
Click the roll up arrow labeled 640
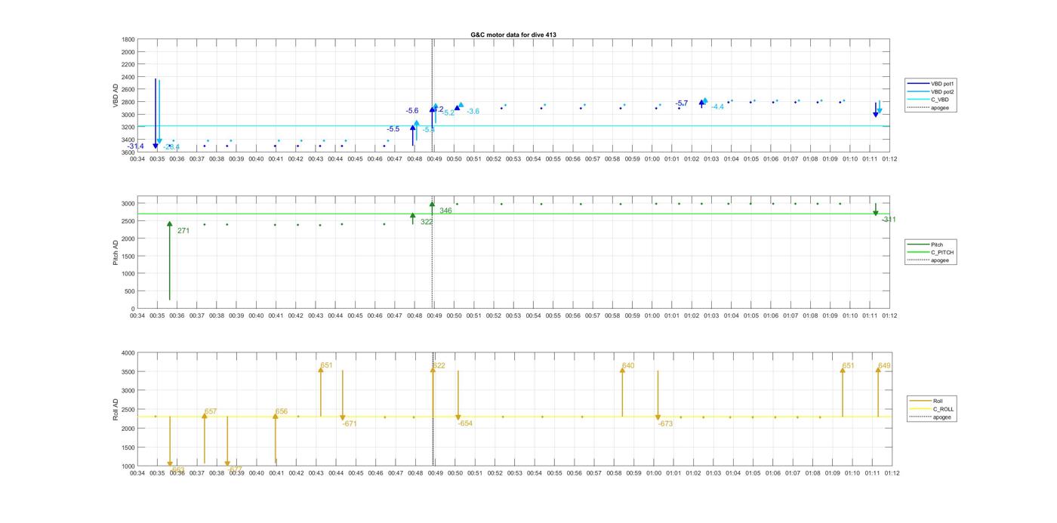622,392
